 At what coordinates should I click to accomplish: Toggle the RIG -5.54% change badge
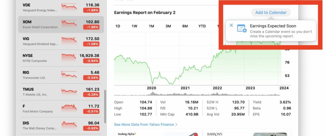pyautogui.click(x=91, y=78)
